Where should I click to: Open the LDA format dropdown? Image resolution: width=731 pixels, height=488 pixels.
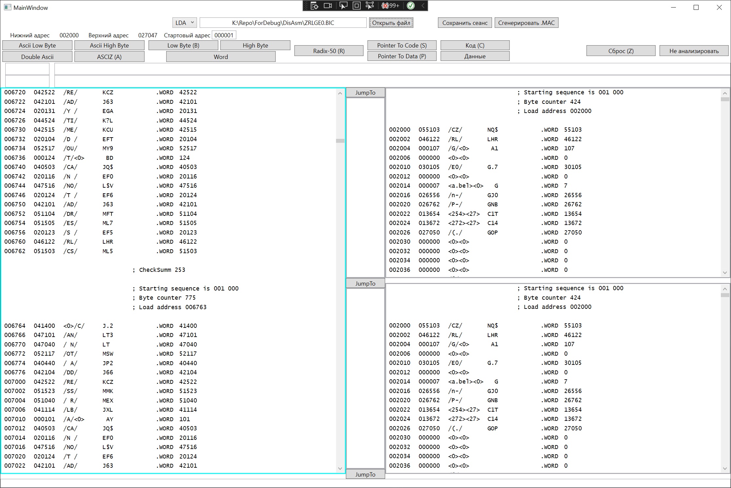[185, 23]
